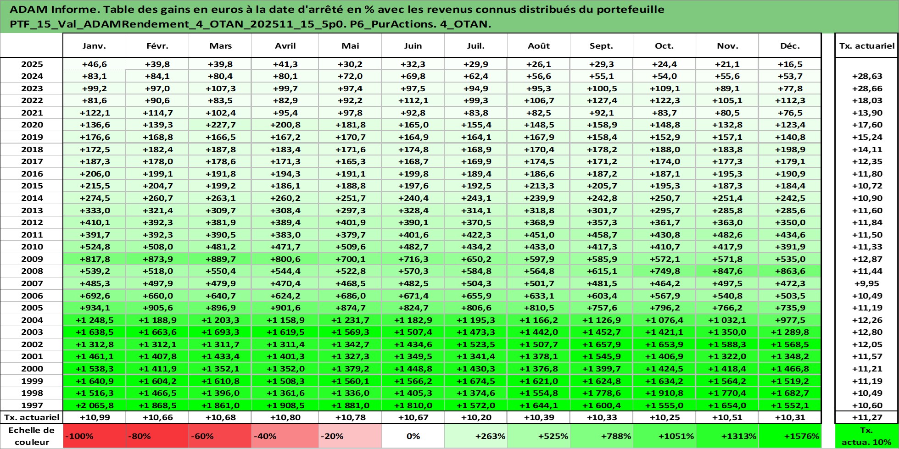
Task: Click the 'Tx. actua. 10%' green legend cell
Action: click(x=866, y=436)
